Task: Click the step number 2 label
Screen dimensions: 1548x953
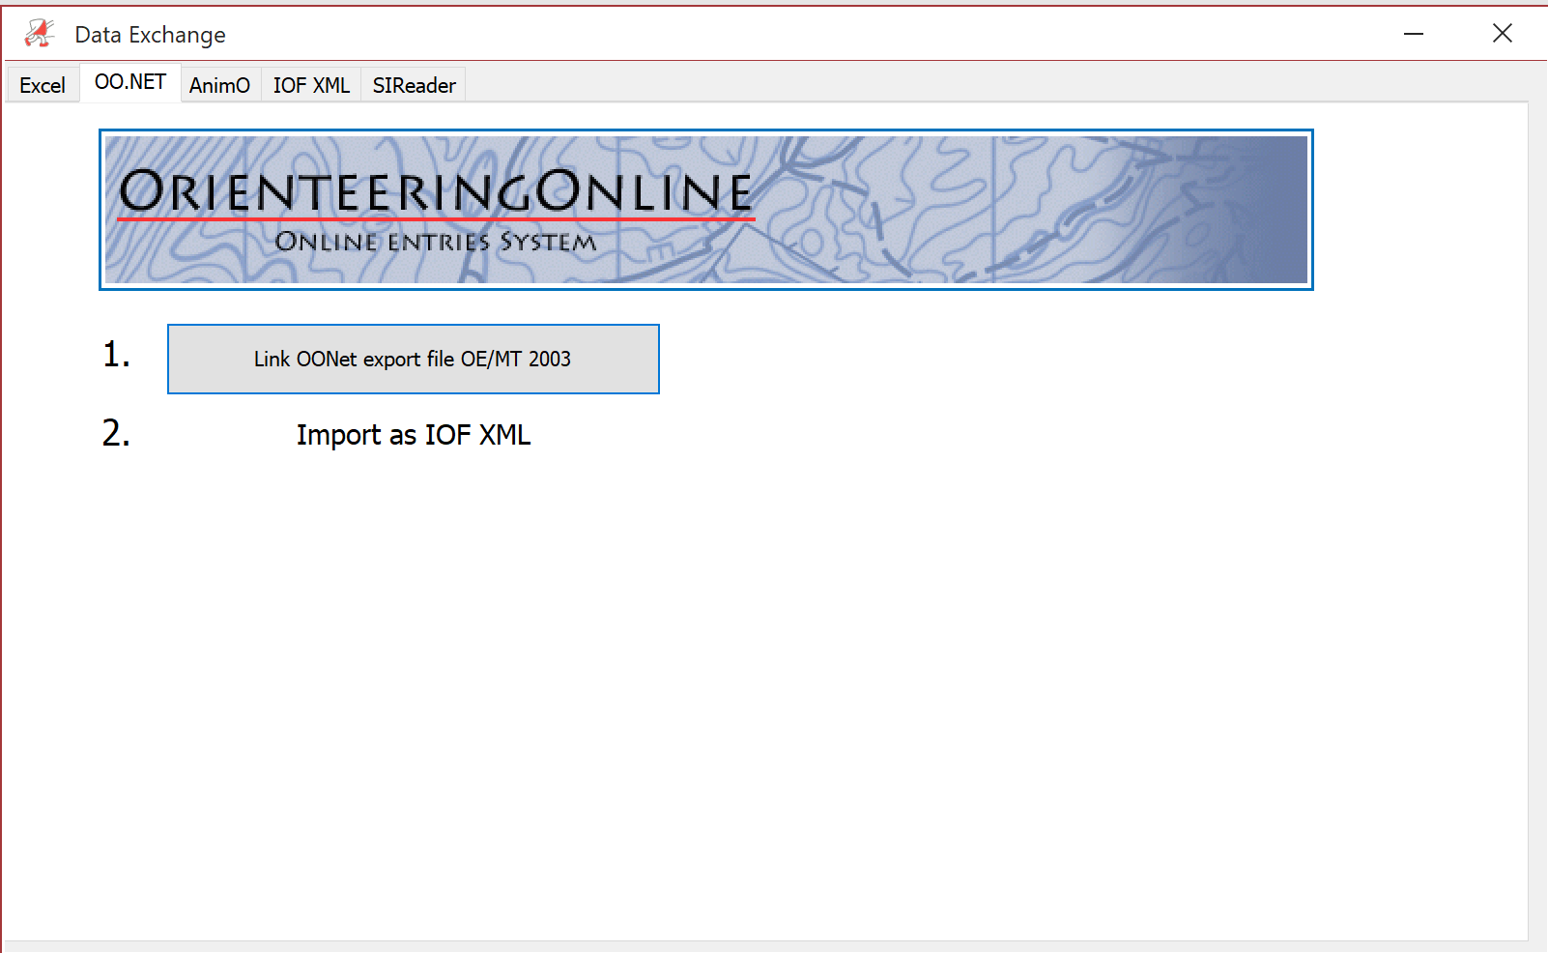Action: [116, 433]
